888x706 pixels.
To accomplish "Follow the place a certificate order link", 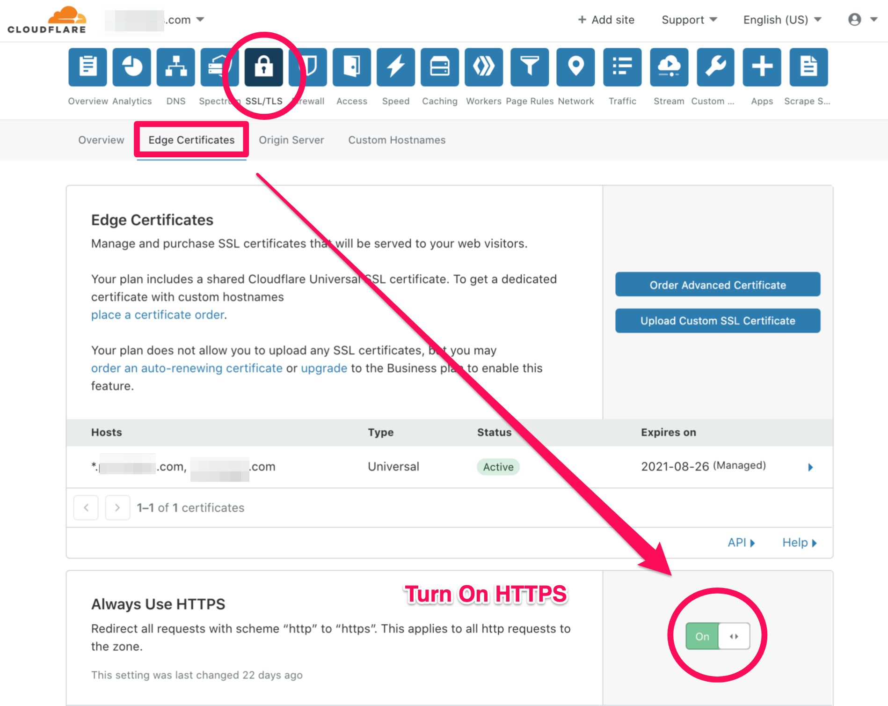I will point(158,315).
